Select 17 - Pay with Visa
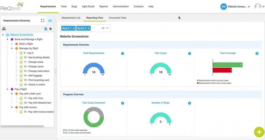Screen dimensions: 265x140 pyautogui.click(x=33, y=98)
